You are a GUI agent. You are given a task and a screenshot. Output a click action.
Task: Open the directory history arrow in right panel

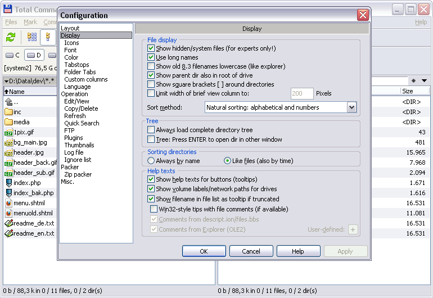coord(424,80)
